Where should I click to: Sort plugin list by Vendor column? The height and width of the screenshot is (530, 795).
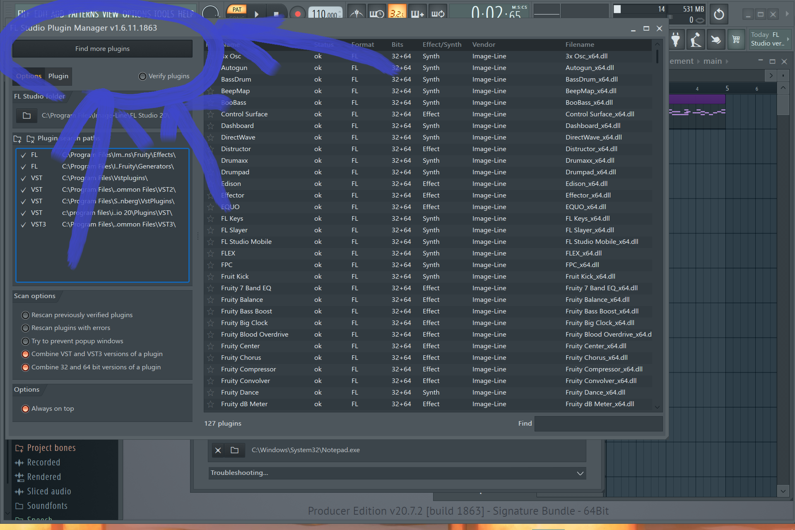coord(484,45)
